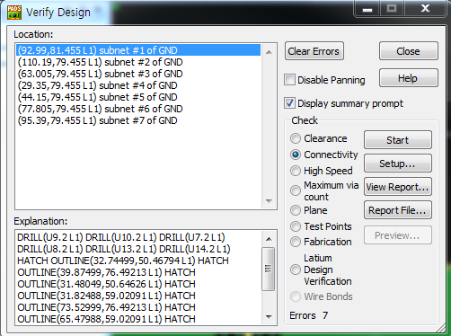This screenshot has width=451, height=336.
Task: Open the Setup... dialog
Action: pyautogui.click(x=398, y=164)
